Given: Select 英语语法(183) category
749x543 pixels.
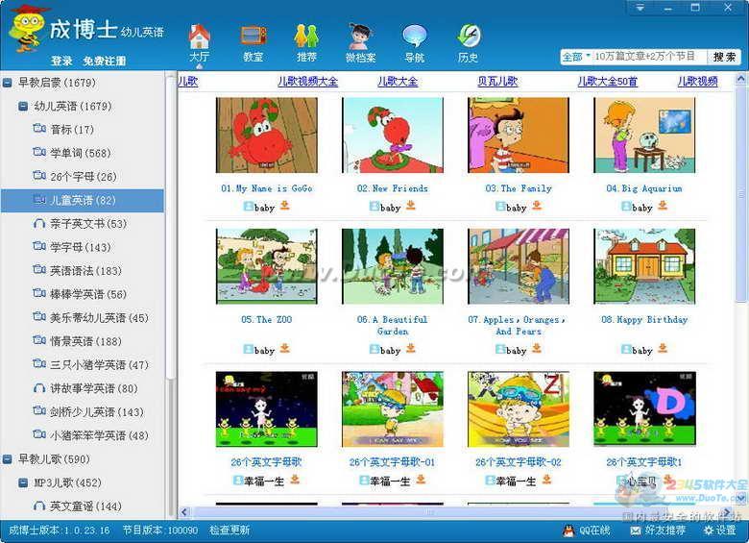Looking at the screenshot, I should point(86,271).
